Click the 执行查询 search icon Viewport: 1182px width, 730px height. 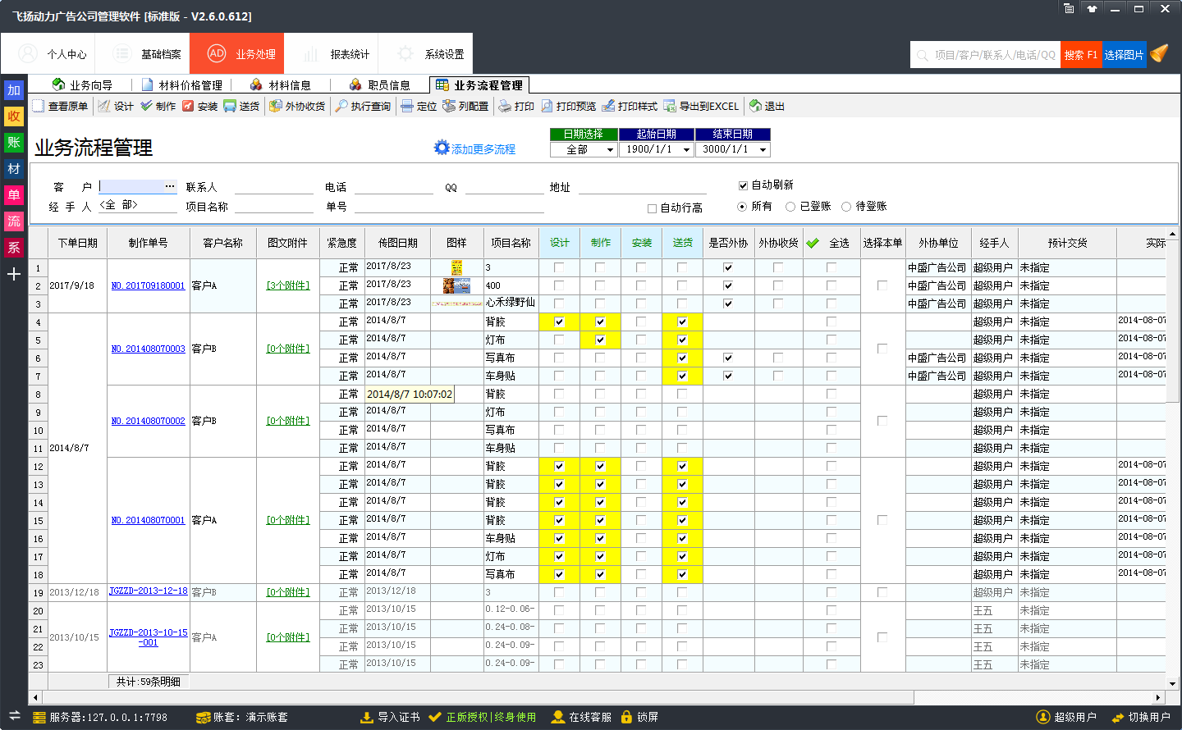(x=362, y=107)
